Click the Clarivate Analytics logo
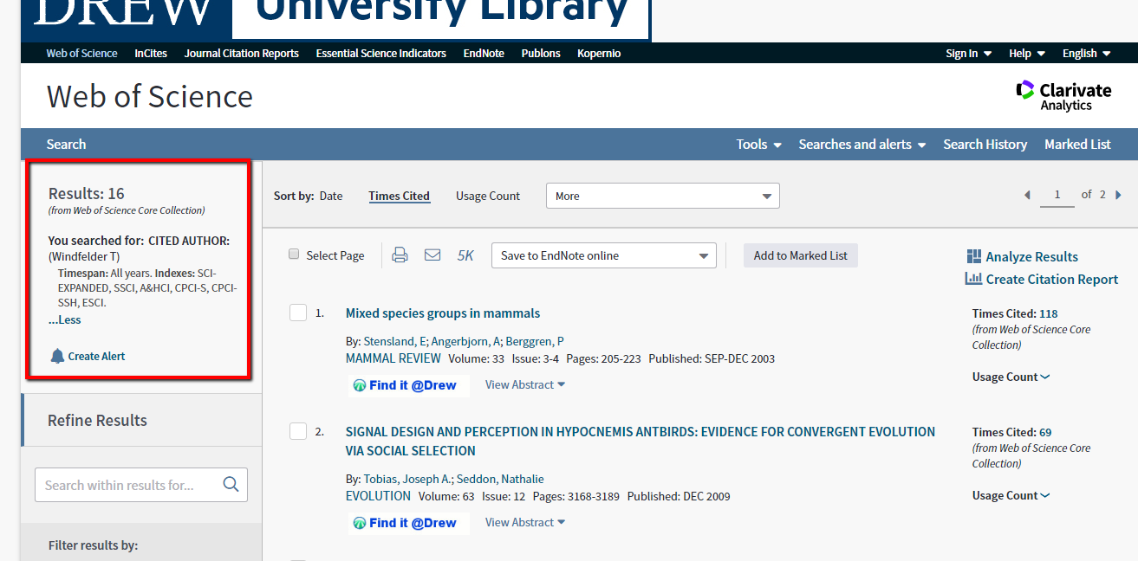 tap(1063, 96)
